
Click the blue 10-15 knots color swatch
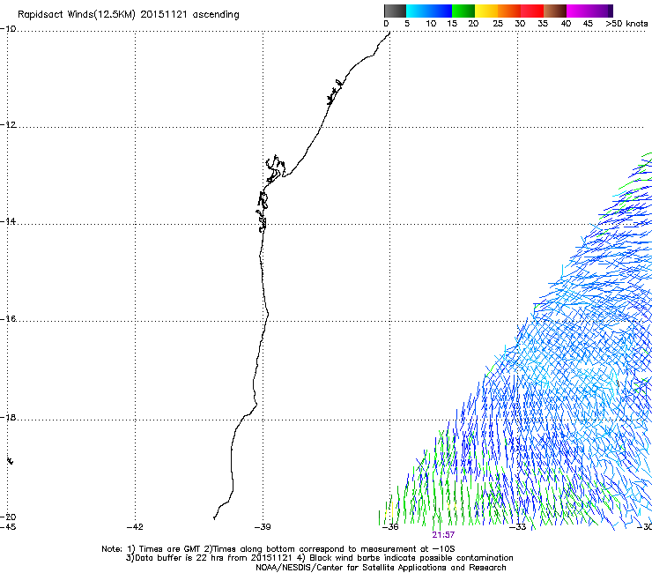[441, 11]
